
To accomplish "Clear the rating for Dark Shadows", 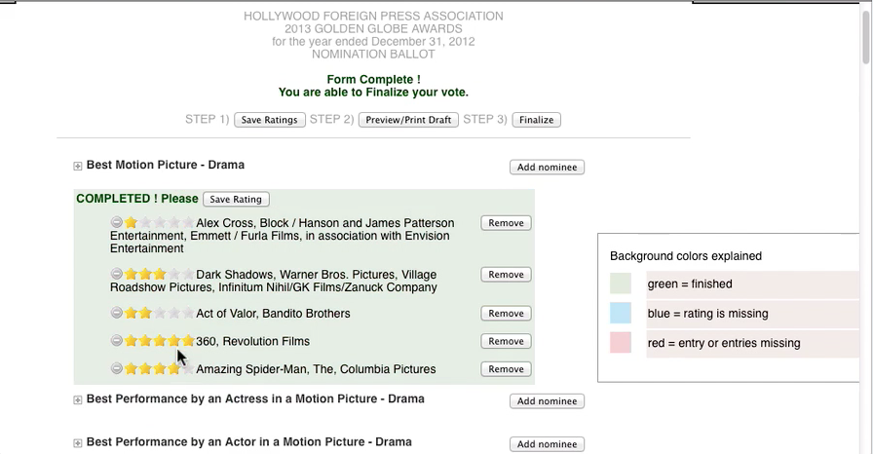I will point(116,275).
